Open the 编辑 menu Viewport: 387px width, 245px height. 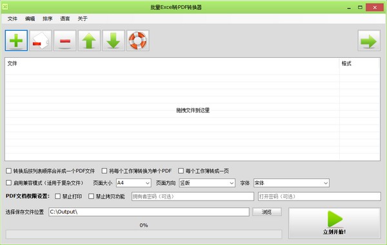30,19
